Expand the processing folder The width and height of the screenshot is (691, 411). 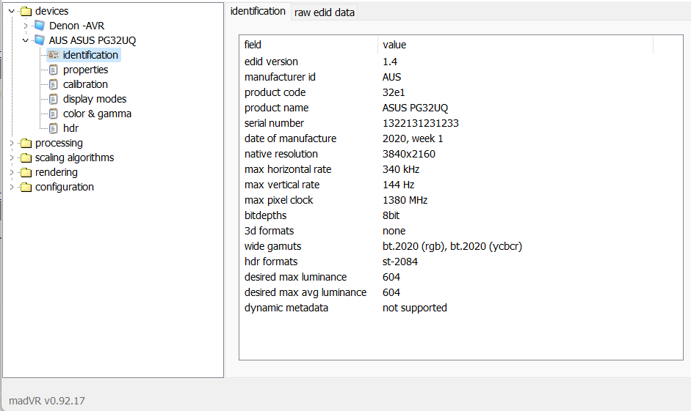click(12, 143)
